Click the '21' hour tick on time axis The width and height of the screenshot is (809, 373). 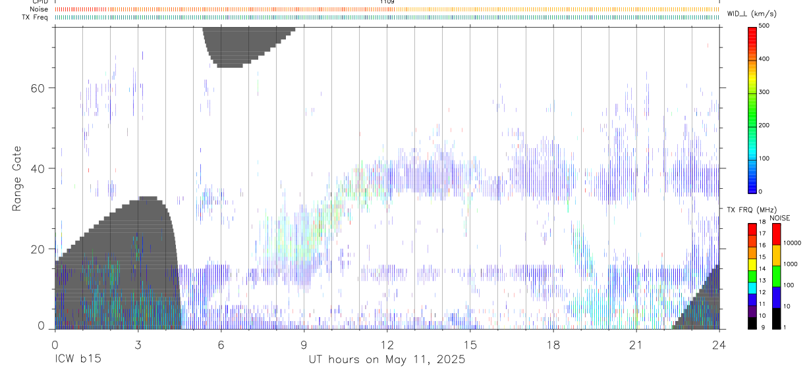(636, 345)
